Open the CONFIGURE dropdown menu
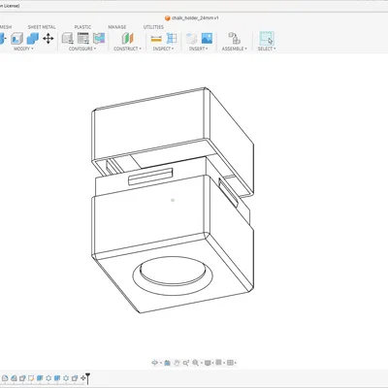Image resolution: width=388 pixels, height=388 pixels. (x=82, y=48)
